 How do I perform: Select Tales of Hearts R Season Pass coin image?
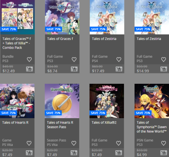[62, 101]
